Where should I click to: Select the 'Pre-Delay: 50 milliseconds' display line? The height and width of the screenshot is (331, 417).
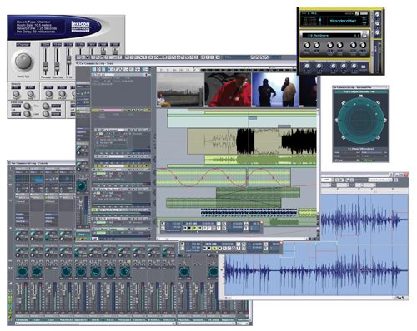[x=36, y=32]
